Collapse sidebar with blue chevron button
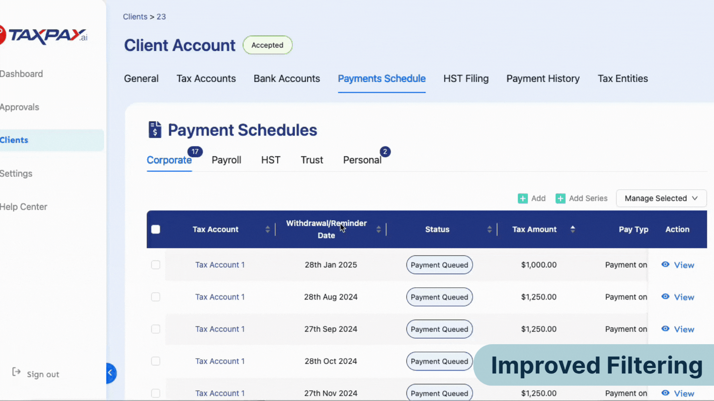 [110, 373]
